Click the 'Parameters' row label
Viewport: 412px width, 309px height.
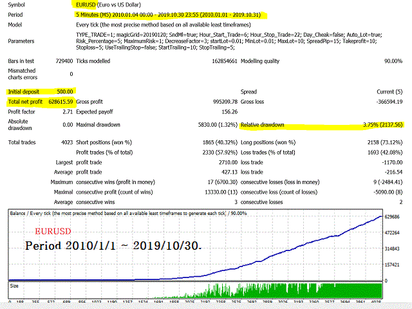(x=21, y=41)
